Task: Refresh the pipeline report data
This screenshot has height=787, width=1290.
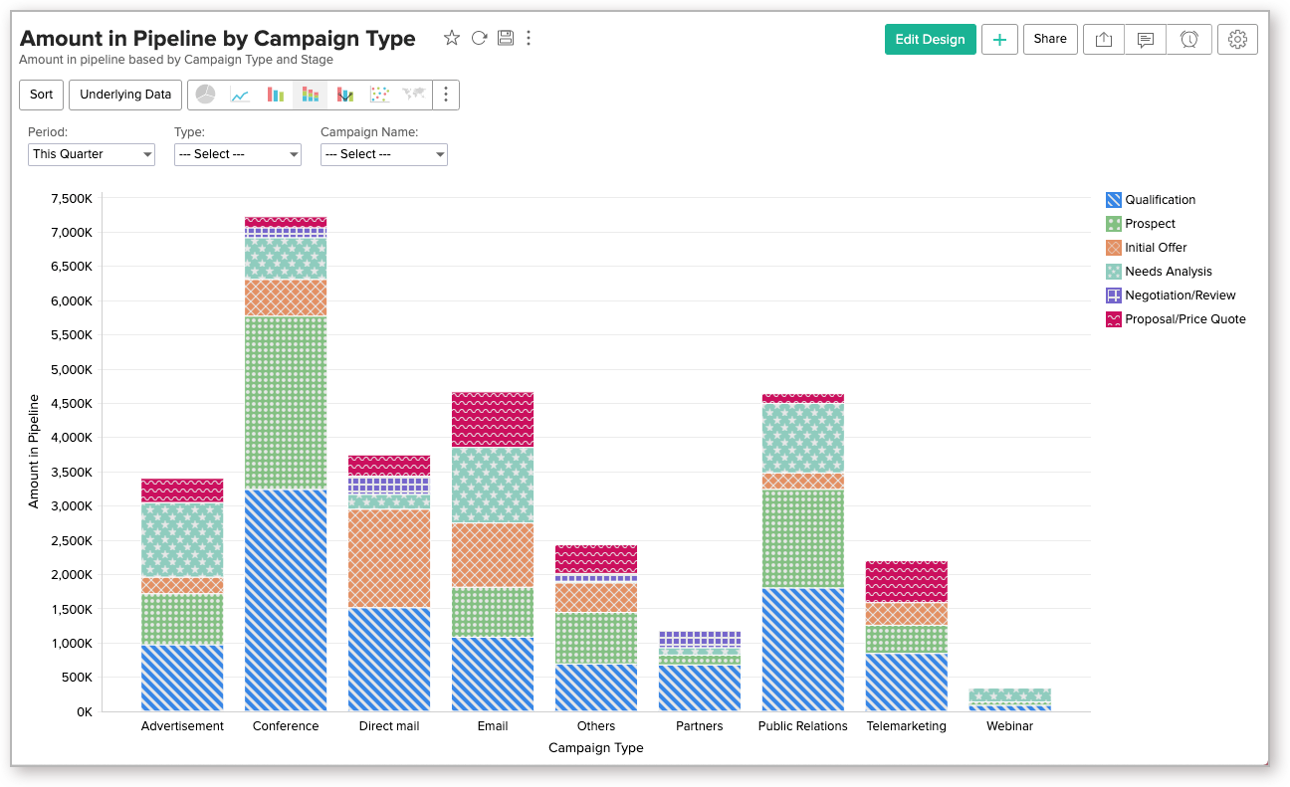Action: [479, 37]
